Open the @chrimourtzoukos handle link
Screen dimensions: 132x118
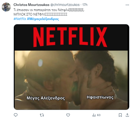[x=65, y=5]
